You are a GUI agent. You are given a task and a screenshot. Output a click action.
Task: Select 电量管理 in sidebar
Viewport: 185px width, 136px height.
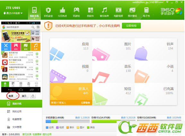[21, 119]
